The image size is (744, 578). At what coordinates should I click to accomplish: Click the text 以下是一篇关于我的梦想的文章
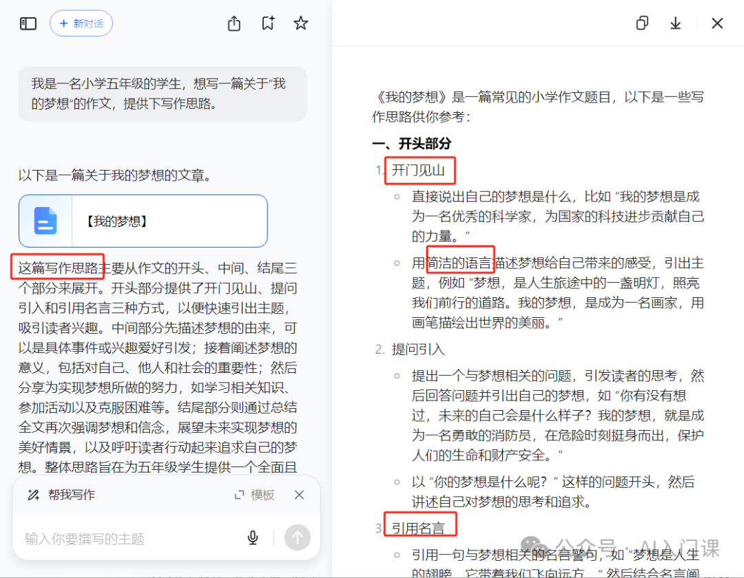[x=115, y=175]
